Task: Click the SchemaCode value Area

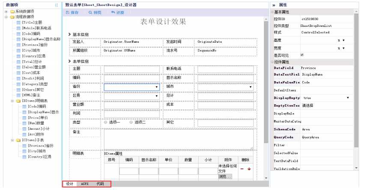Action: point(306,129)
